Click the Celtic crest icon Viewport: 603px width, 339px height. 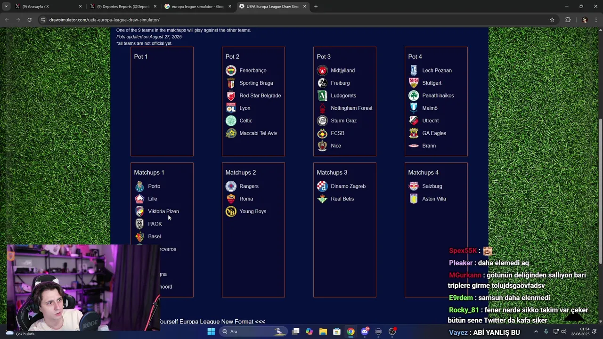pyautogui.click(x=231, y=121)
